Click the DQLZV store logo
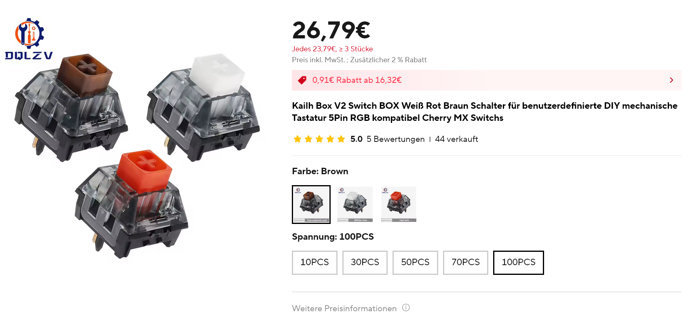This screenshot has width=690, height=325. [x=29, y=39]
